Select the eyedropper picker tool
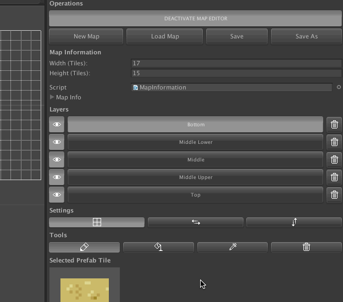The image size is (343, 302). click(233, 247)
